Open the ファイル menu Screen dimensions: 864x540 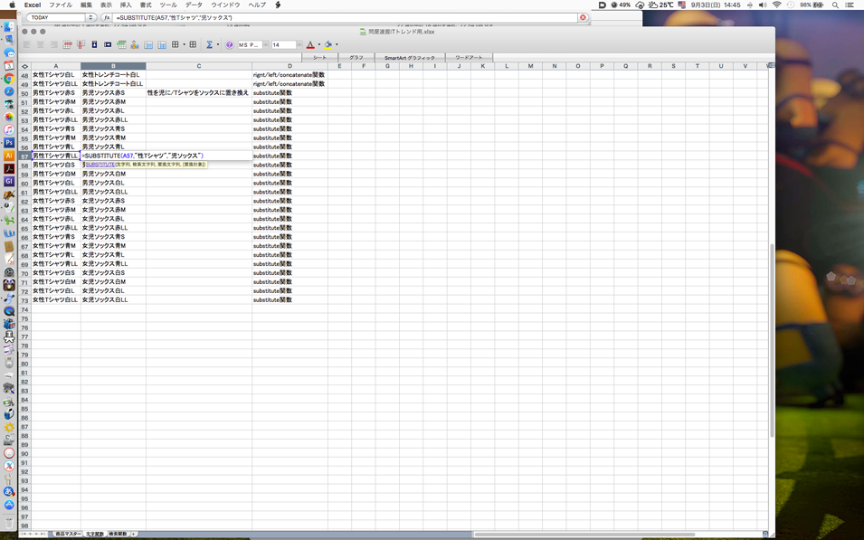coord(61,5)
